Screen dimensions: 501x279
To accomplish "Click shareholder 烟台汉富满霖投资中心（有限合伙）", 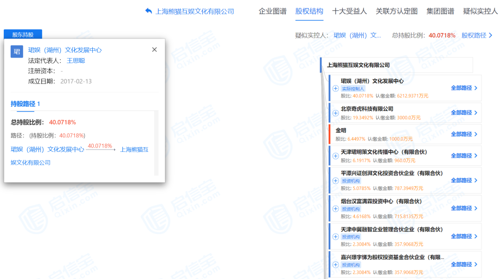I will point(381,201).
